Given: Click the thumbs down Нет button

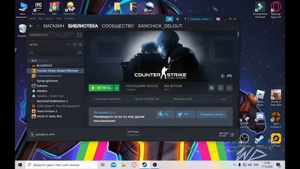Looking at the screenshot, I should [x=185, y=114].
